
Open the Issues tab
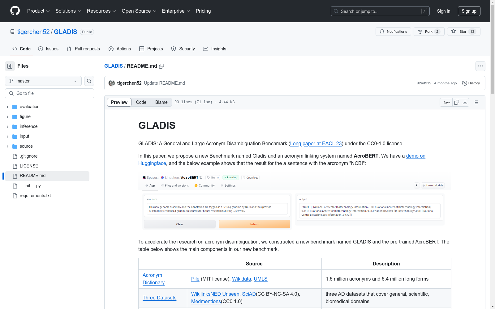click(x=48, y=49)
